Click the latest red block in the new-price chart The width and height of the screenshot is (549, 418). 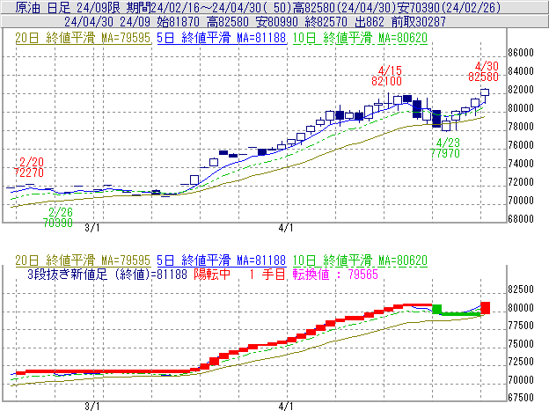click(486, 308)
